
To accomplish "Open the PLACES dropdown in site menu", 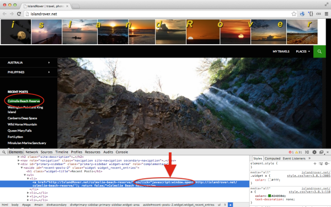I will [x=303, y=51].
